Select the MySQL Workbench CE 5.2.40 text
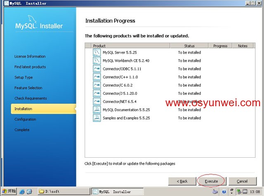264x196 pixels. pyautogui.click(x=126, y=61)
